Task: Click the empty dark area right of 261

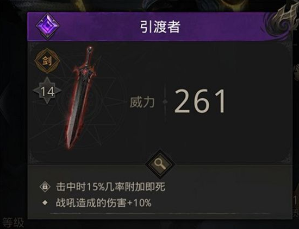Action: point(258,102)
